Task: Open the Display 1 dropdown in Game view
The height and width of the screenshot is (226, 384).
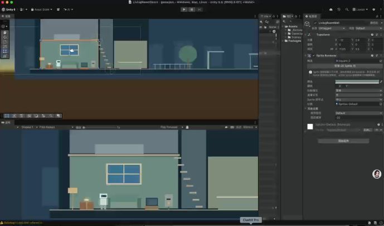Action: pyautogui.click(x=28, y=127)
